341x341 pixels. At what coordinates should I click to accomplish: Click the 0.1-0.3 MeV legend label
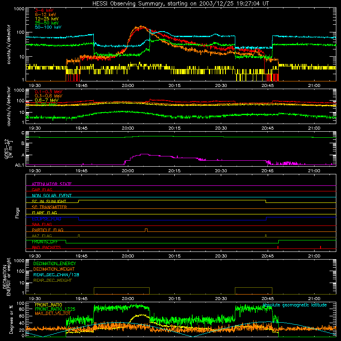[x=49, y=92]
